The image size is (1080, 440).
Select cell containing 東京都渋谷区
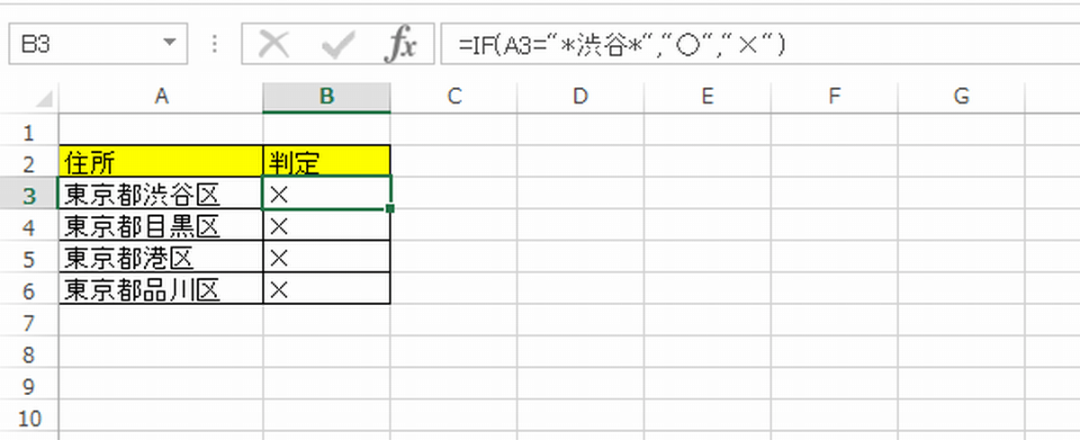pyautogui.click(x=161, y=194)
